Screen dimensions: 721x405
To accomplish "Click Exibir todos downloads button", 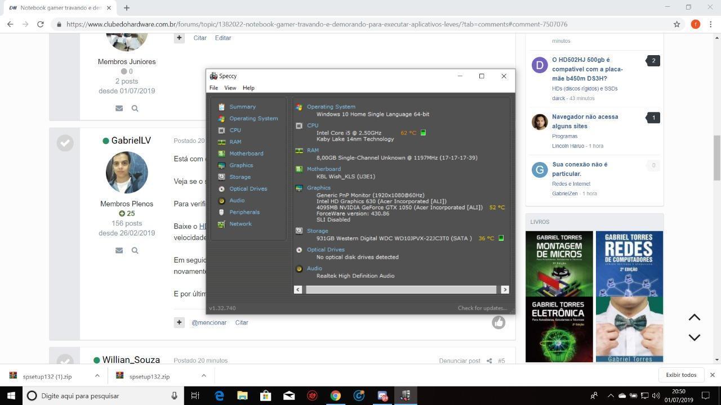I will coord(681,375).
